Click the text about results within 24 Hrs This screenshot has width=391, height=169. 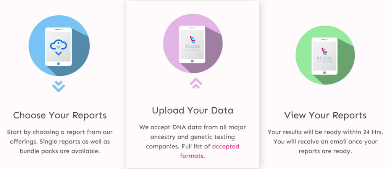coord(325,142)
